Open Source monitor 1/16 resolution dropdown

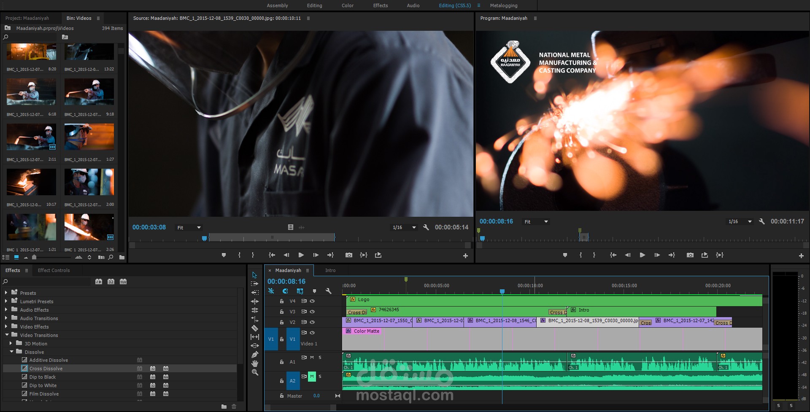click(404, 228)
